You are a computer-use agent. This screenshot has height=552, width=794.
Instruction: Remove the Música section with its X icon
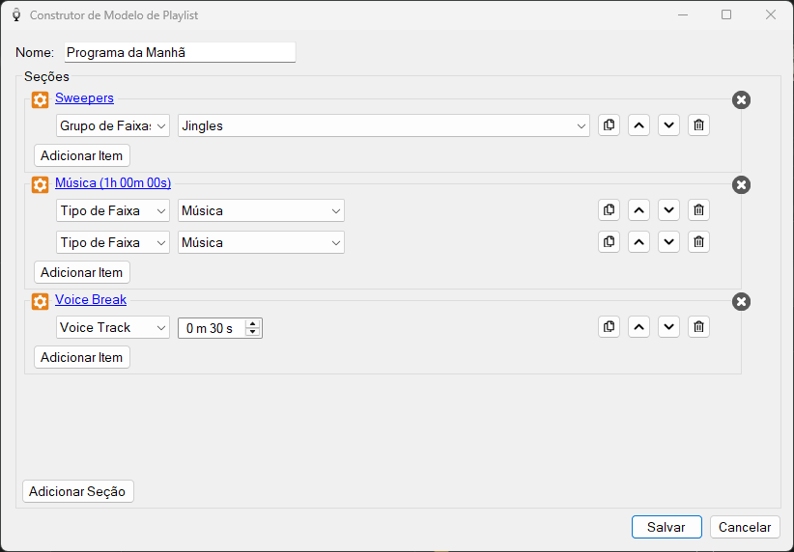pos(741,184)
